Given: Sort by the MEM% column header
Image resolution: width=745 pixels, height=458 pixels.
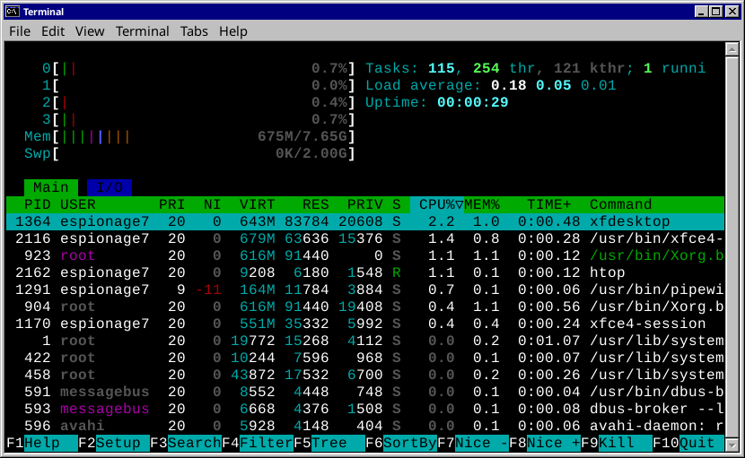Looking at the screenshot, I should (x=482, y=204).
